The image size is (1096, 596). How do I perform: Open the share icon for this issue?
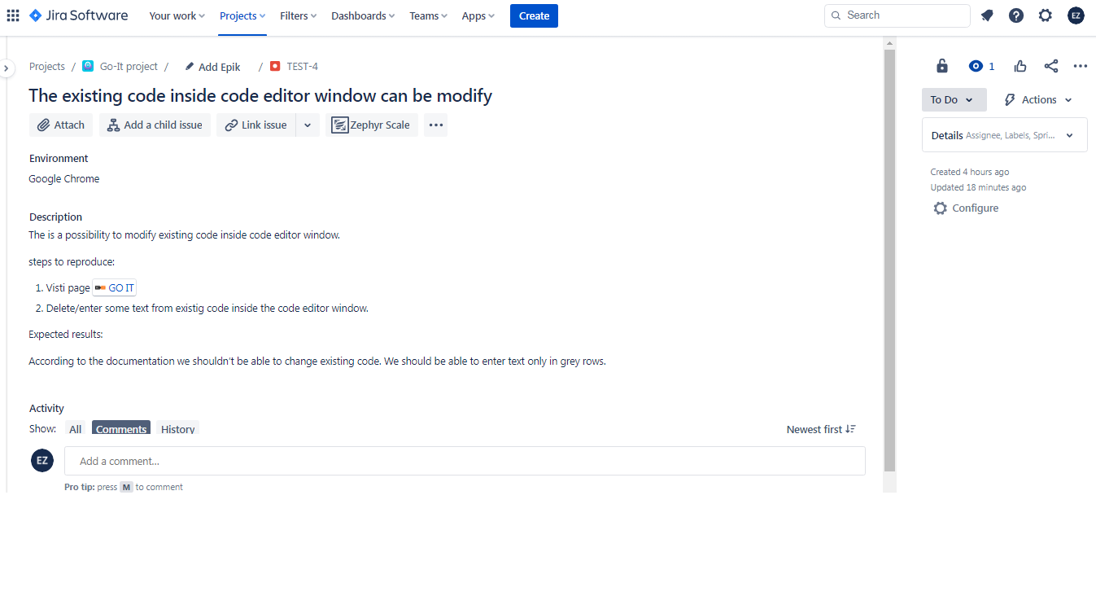(x=1050, y=66)
